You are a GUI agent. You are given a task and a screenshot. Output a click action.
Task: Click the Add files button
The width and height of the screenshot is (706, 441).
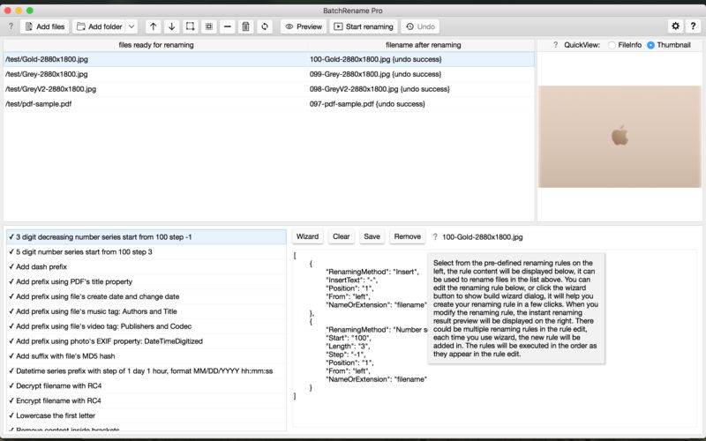coord(45,26)
